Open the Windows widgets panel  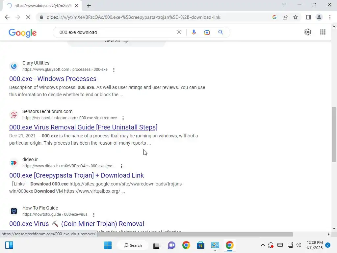point(9,245)
